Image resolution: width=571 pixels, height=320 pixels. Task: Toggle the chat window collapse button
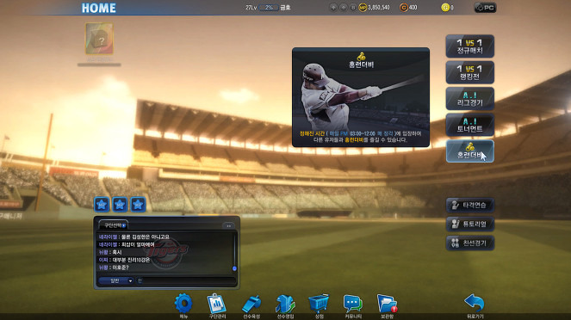[x=228, y=226]
